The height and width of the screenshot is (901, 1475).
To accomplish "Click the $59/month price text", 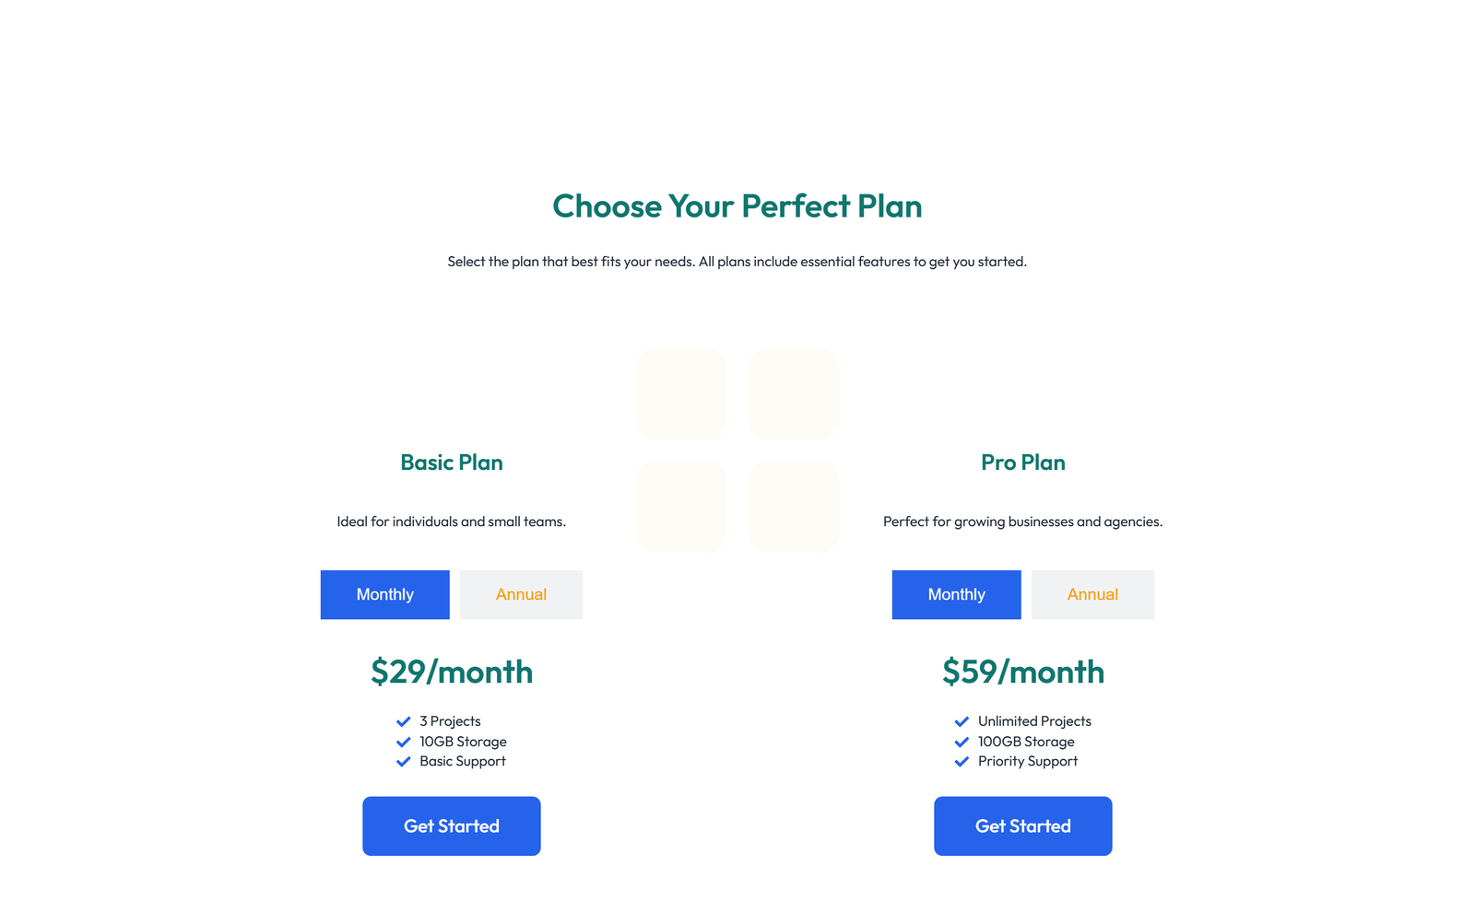I will point(1023,672).
